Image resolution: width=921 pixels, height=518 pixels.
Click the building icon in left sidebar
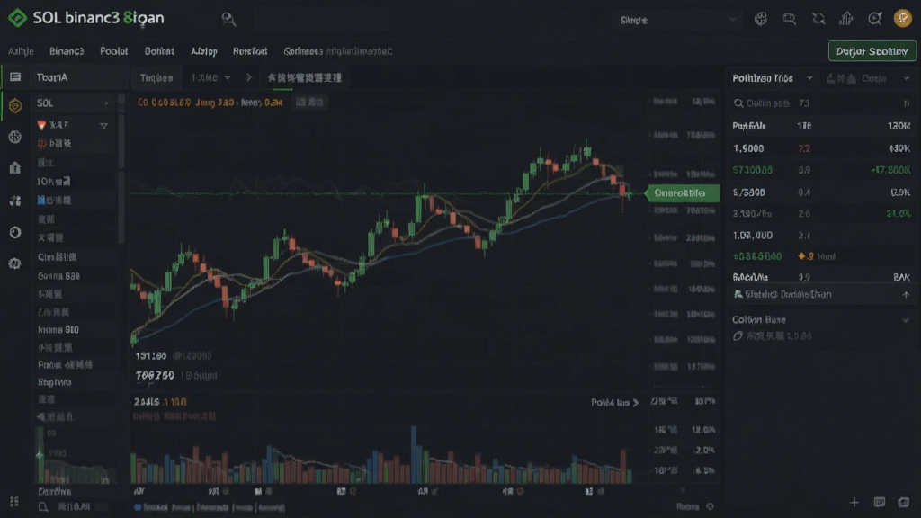coord(15,168)
